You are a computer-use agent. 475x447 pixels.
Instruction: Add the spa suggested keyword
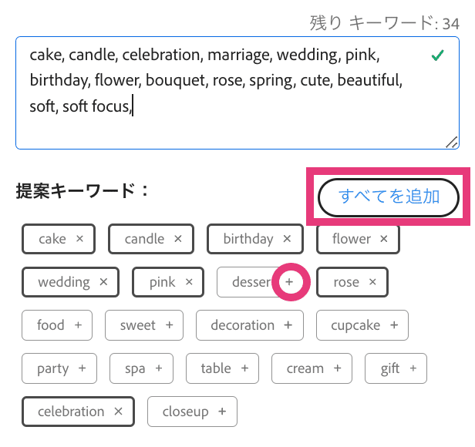(x=159, y=368)
